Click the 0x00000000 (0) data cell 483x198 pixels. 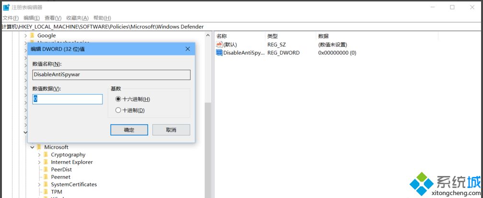[337, 53]
